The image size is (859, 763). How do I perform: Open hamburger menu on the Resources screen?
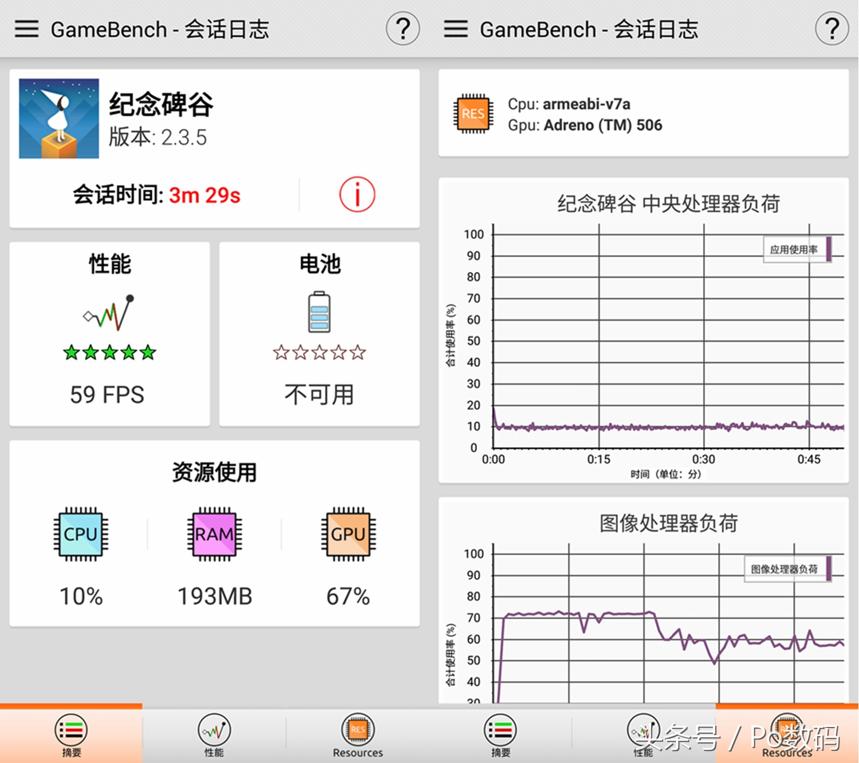(x=456, y=29)
